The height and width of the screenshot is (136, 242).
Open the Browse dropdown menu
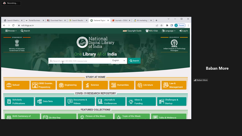[x=11, y=31]
